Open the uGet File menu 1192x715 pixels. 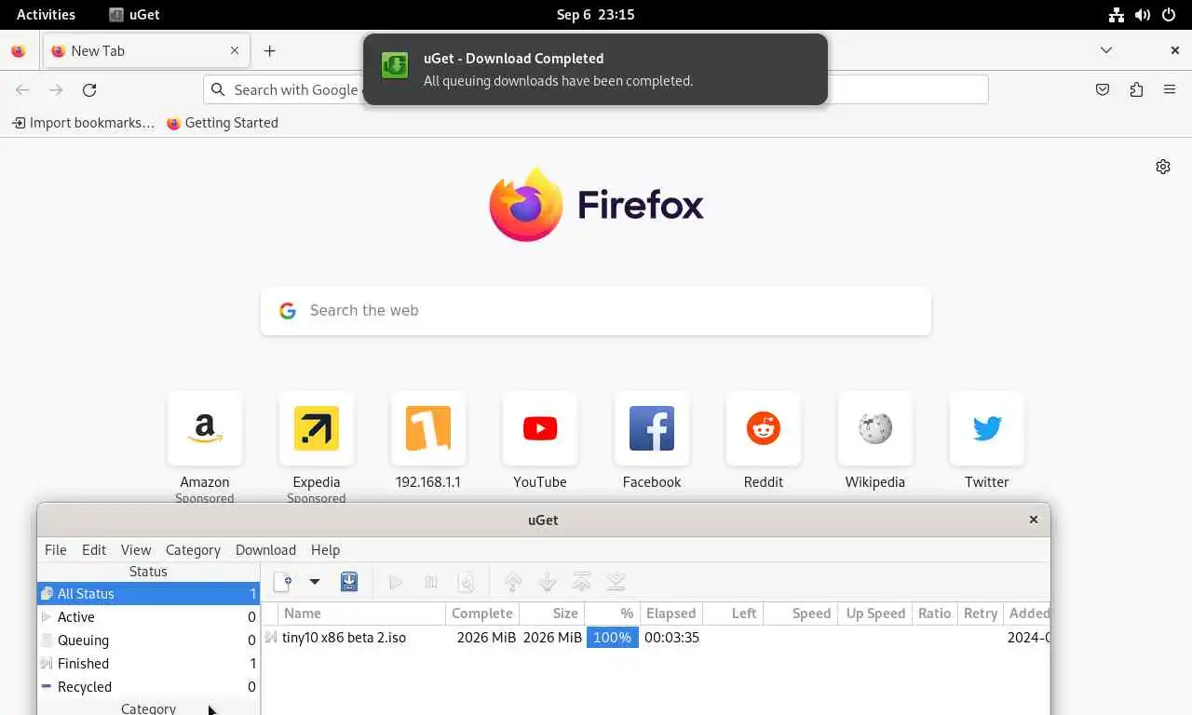pyautogui.click(x=56, y=550)
